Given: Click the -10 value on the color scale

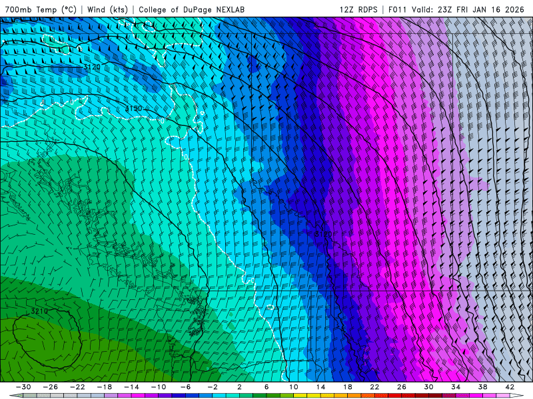Looking at the screenshot, I should [x=159, y=387].
